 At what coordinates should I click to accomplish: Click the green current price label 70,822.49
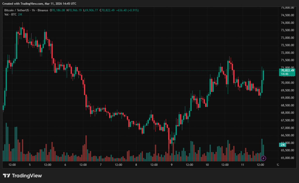(x=287, y=70)
